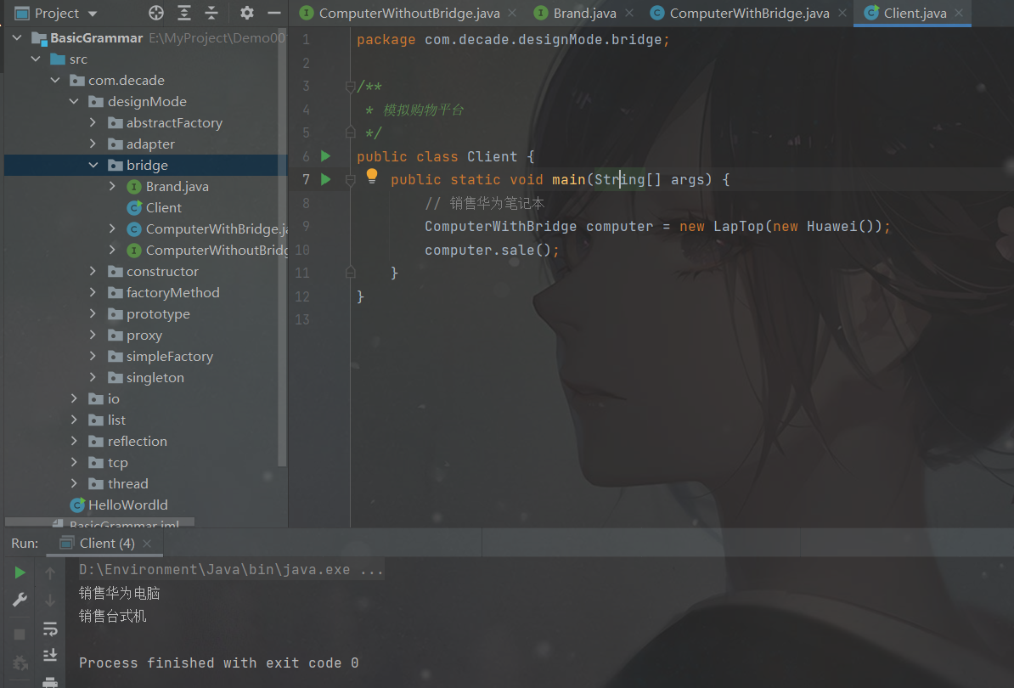The height and width of the screenshot is (688, 1014).
Task: Hide the Project panel with minus icon
Action: pos(274,13)
